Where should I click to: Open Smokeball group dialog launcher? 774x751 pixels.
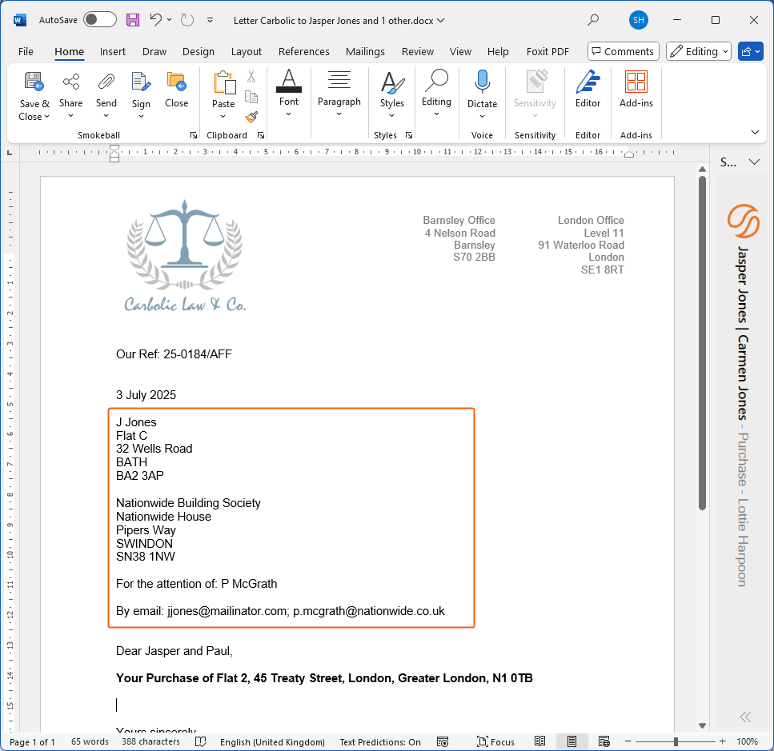194,135
